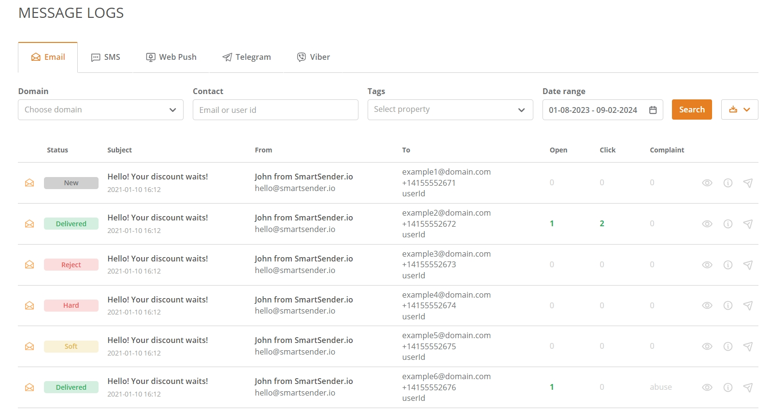
Task: Preview the example2@domain.com message via eye icon
Action: (x=707, y=224)
